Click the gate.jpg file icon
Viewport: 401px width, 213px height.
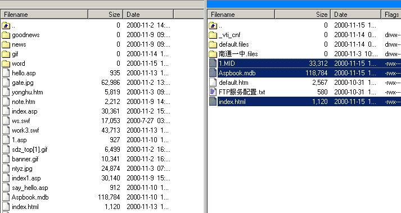click(6, 83)
